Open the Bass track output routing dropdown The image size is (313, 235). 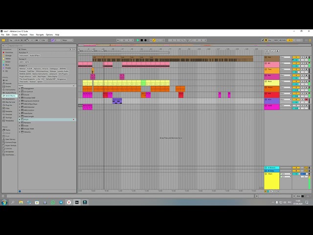coord(286,81)
